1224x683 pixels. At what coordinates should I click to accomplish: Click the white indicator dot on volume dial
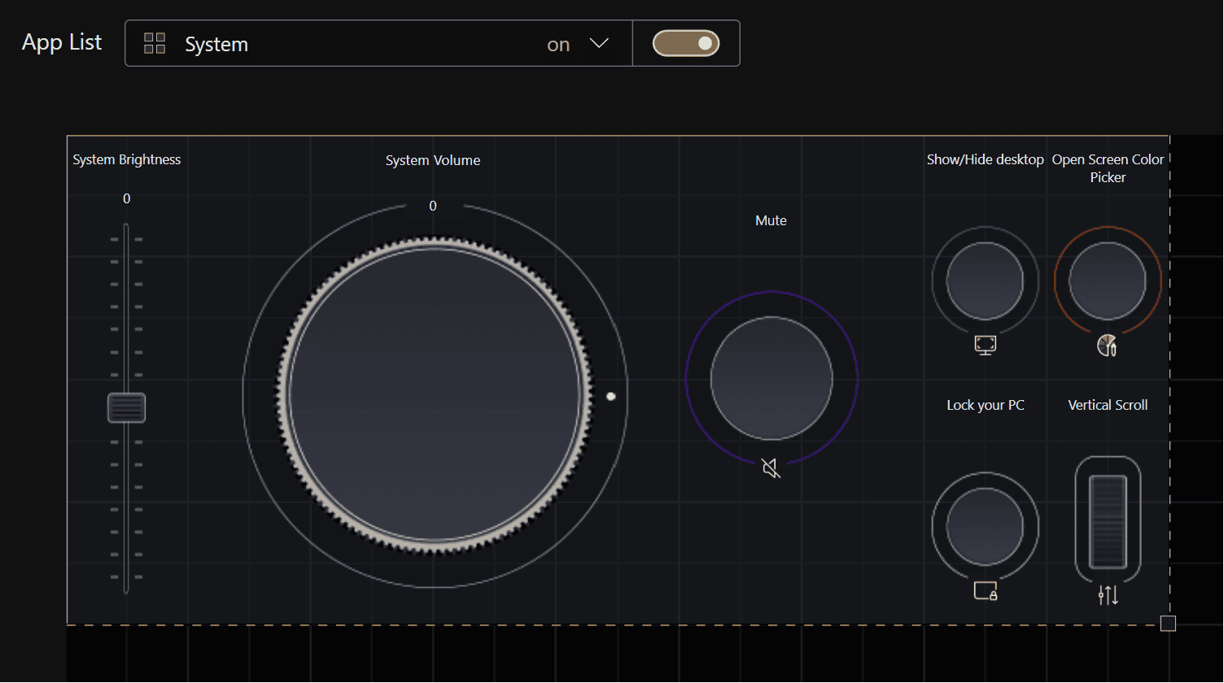(x=611, y=397)
